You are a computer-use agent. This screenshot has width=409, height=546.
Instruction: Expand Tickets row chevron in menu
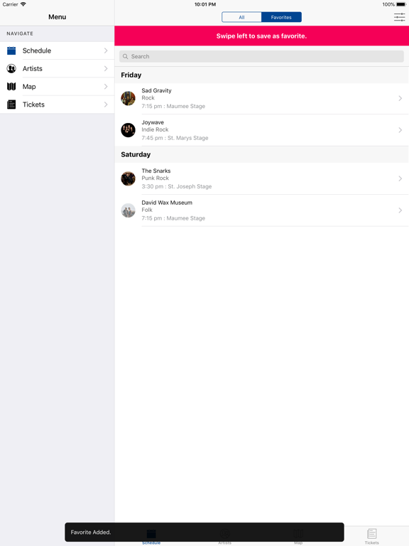106,105
